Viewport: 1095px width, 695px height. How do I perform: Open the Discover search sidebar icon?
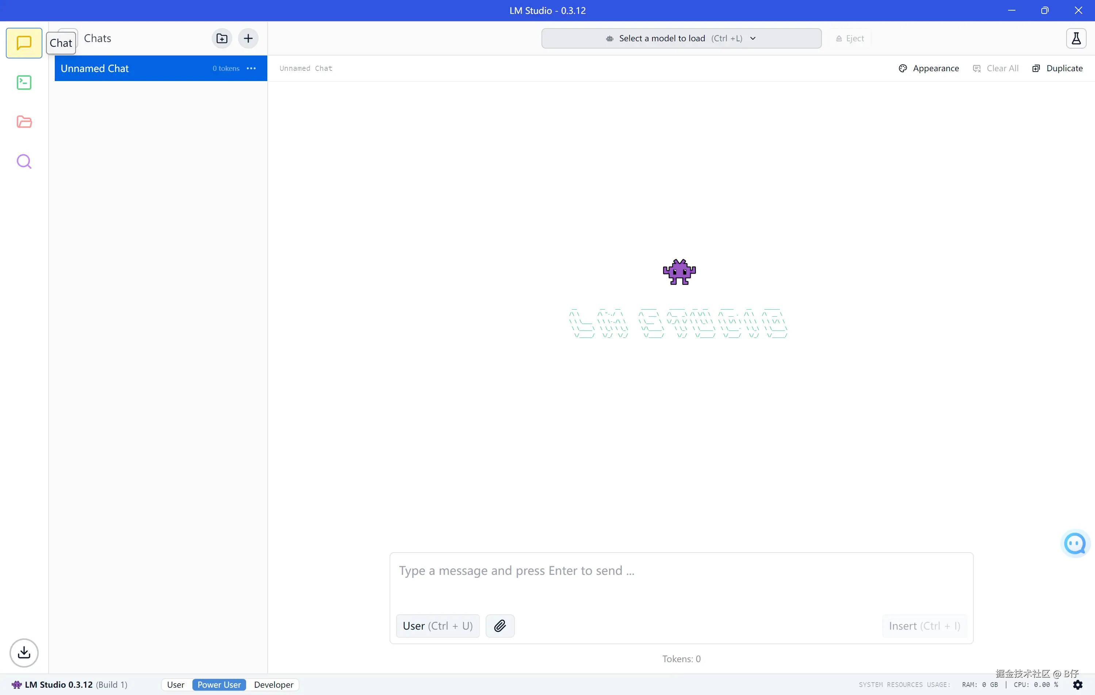coord(24,161)
